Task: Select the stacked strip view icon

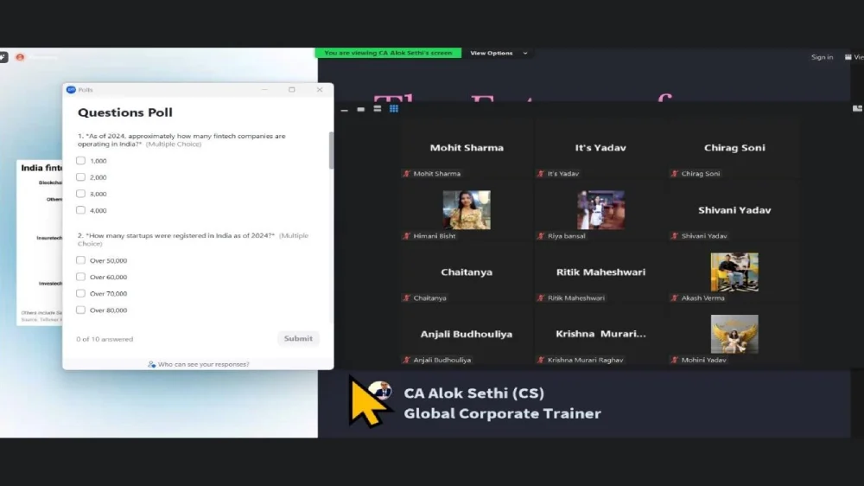Action: (x=378, y=109)
